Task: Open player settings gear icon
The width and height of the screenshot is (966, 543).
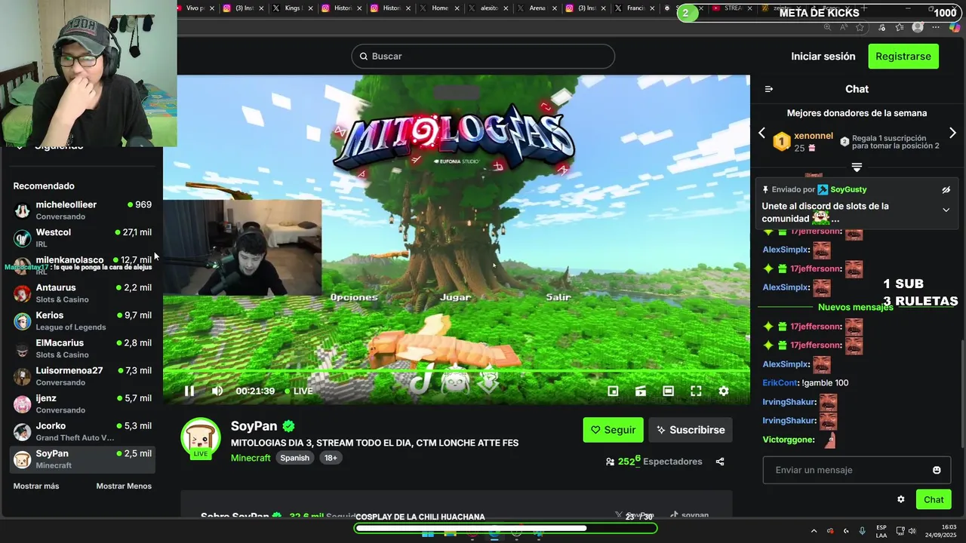Action: point(724,391)
